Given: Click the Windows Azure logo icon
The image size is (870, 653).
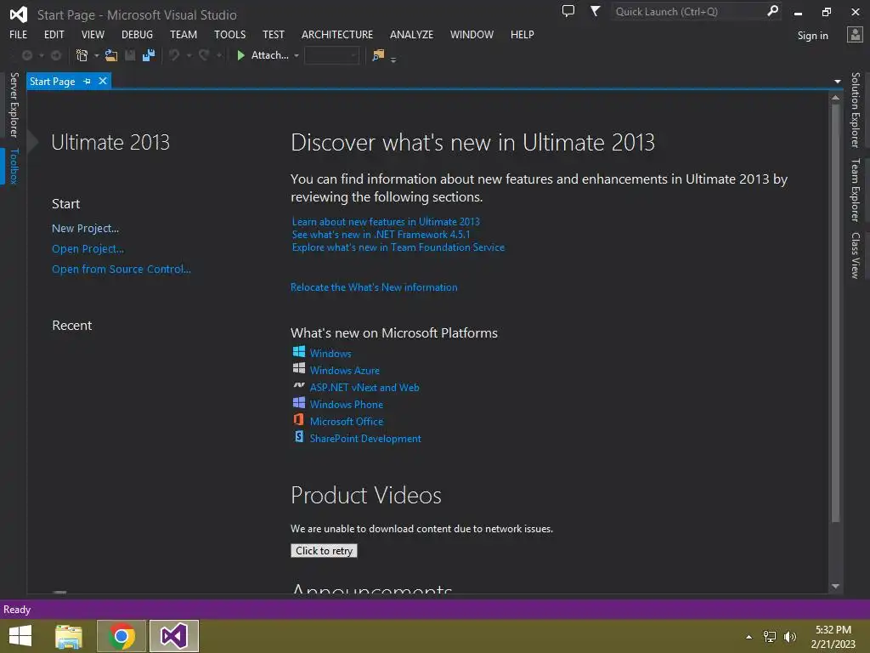Looking at the screenshot, I should (x=298, y=368).
